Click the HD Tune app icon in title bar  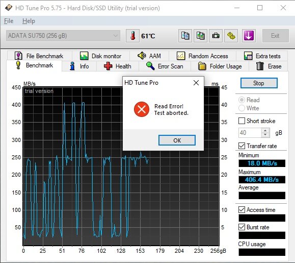pos(8,8)
